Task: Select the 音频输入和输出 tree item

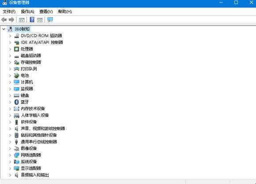Action: pos(35,175)
